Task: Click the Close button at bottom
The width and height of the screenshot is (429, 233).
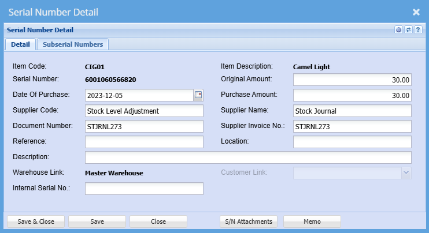Action: click(x=158, y=221)
